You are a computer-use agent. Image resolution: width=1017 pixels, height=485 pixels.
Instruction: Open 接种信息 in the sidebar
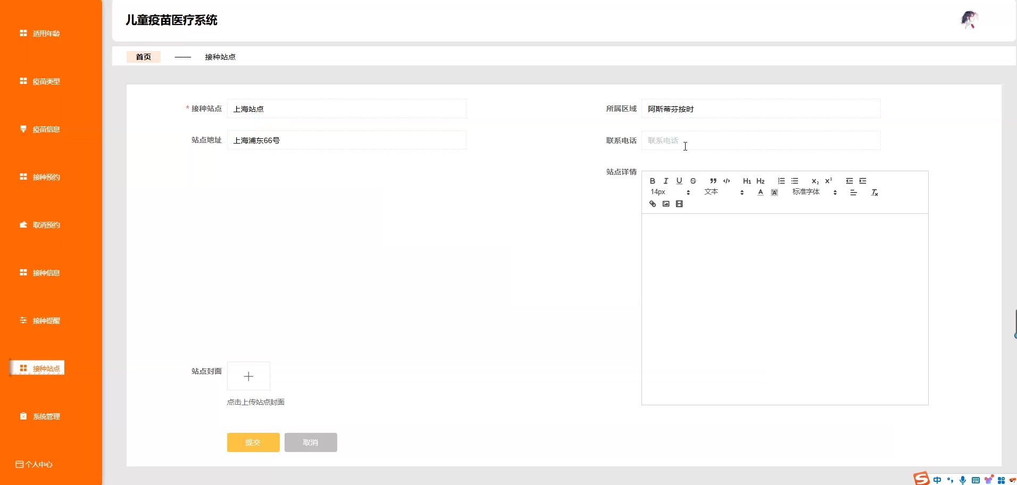40,273
